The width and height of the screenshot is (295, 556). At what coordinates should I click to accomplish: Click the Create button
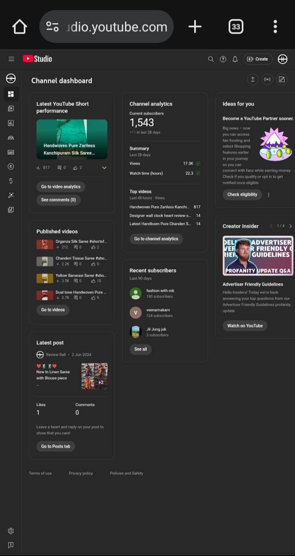click(258, 59)
